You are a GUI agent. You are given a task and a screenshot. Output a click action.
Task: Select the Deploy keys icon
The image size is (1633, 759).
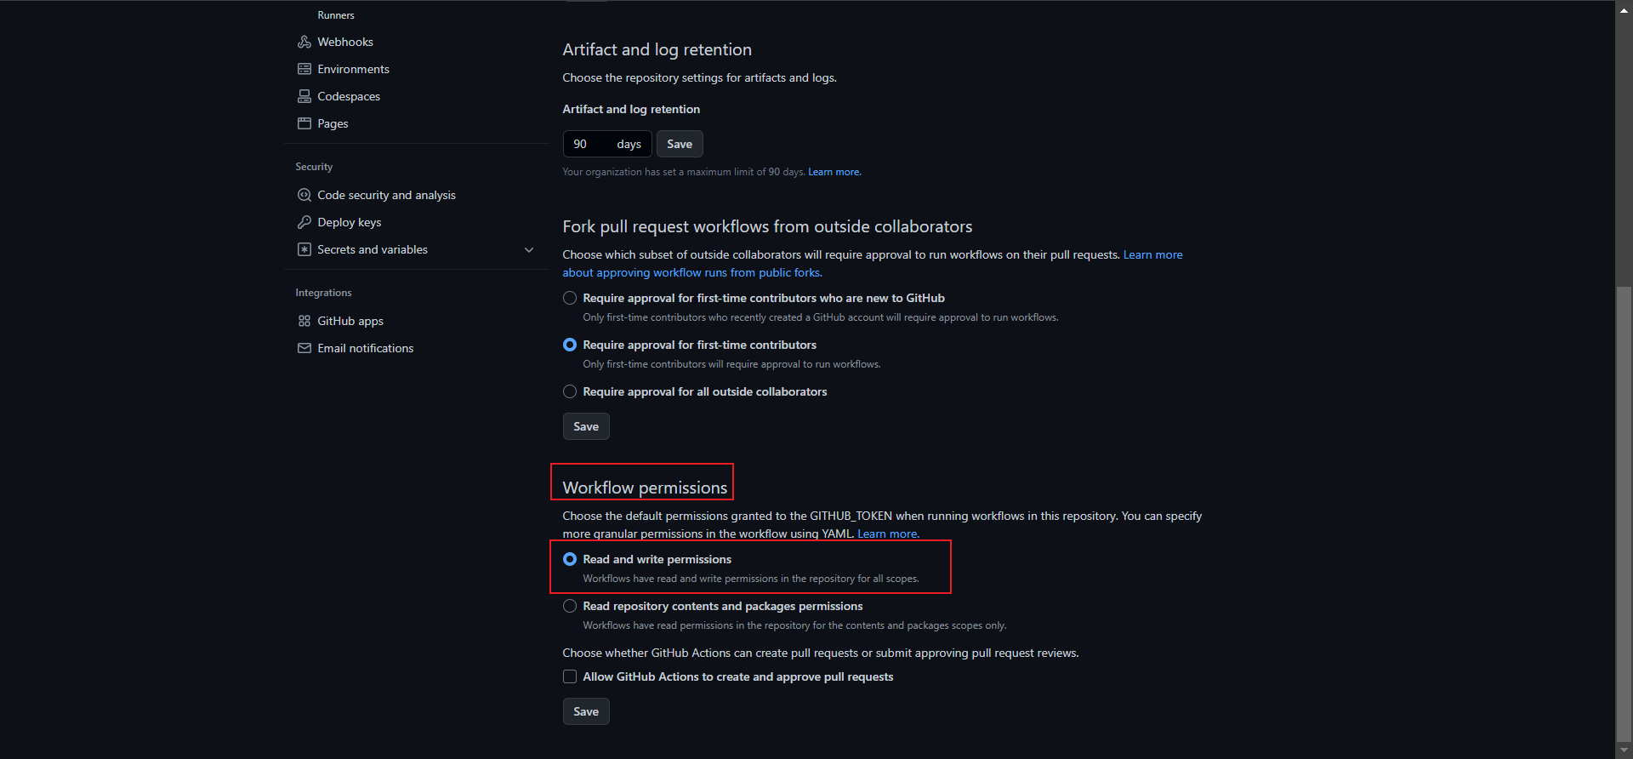pos(304,222)
